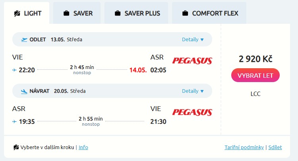Click the no-baggage icon near Vyberte v dalším kroku
Viewport: 298px width, 161px height.
click(16, 147)
